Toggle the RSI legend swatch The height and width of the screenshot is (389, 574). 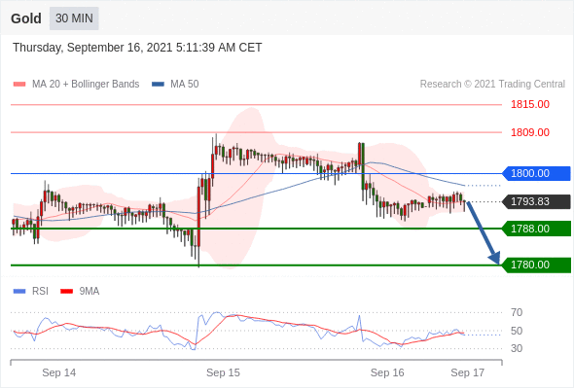pyautogui.click(x=19, y=292)
